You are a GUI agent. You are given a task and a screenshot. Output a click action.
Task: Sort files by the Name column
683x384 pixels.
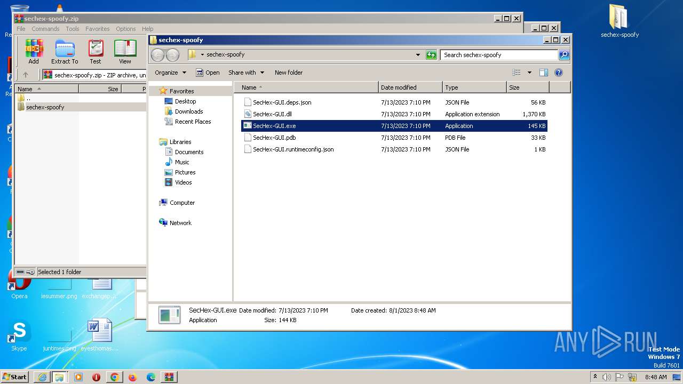click(x=306, y=87)
